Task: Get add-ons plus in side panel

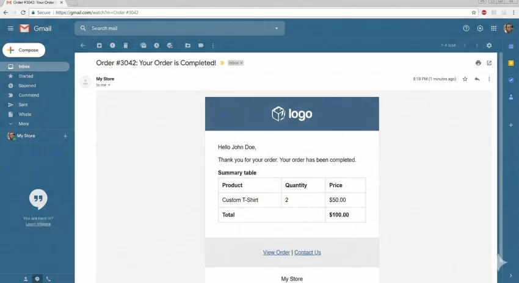Action: (511, 125)
